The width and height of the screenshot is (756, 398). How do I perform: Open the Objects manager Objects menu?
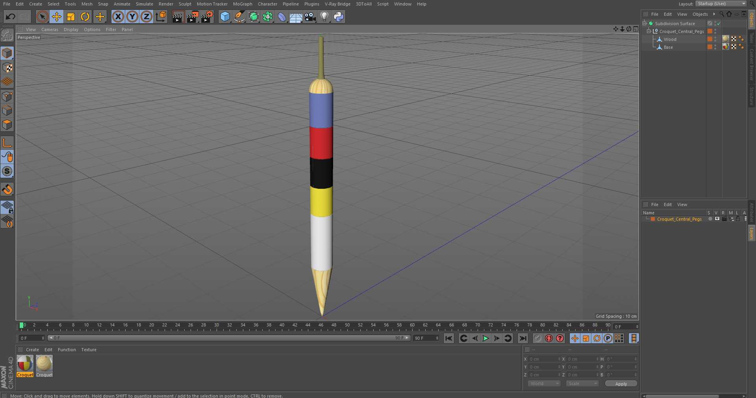(x=700, y=14)
